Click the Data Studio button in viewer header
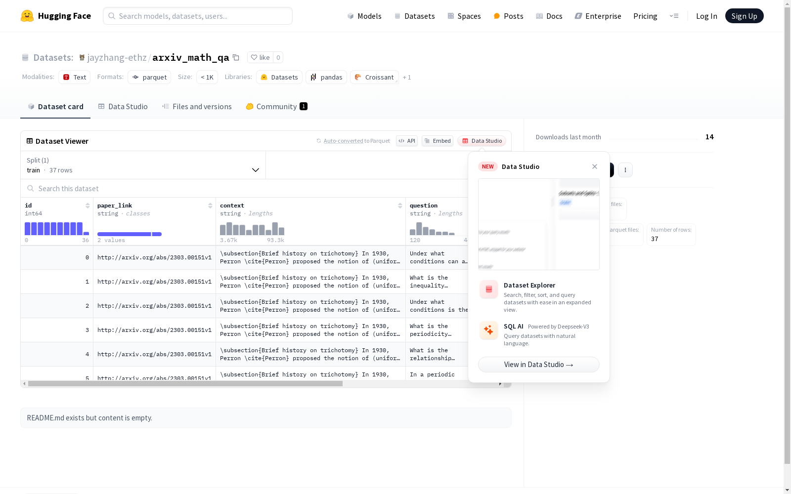 pos(482,141)
